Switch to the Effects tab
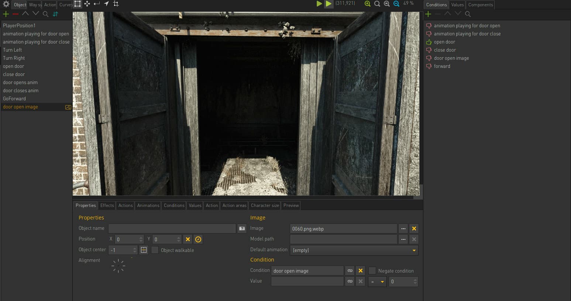Screen dimensions: 571x301 click(x=107, y=205)
